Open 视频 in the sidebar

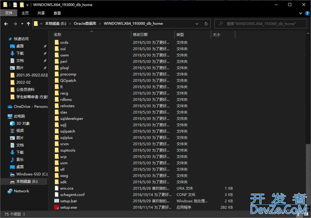tap(20, 131)
